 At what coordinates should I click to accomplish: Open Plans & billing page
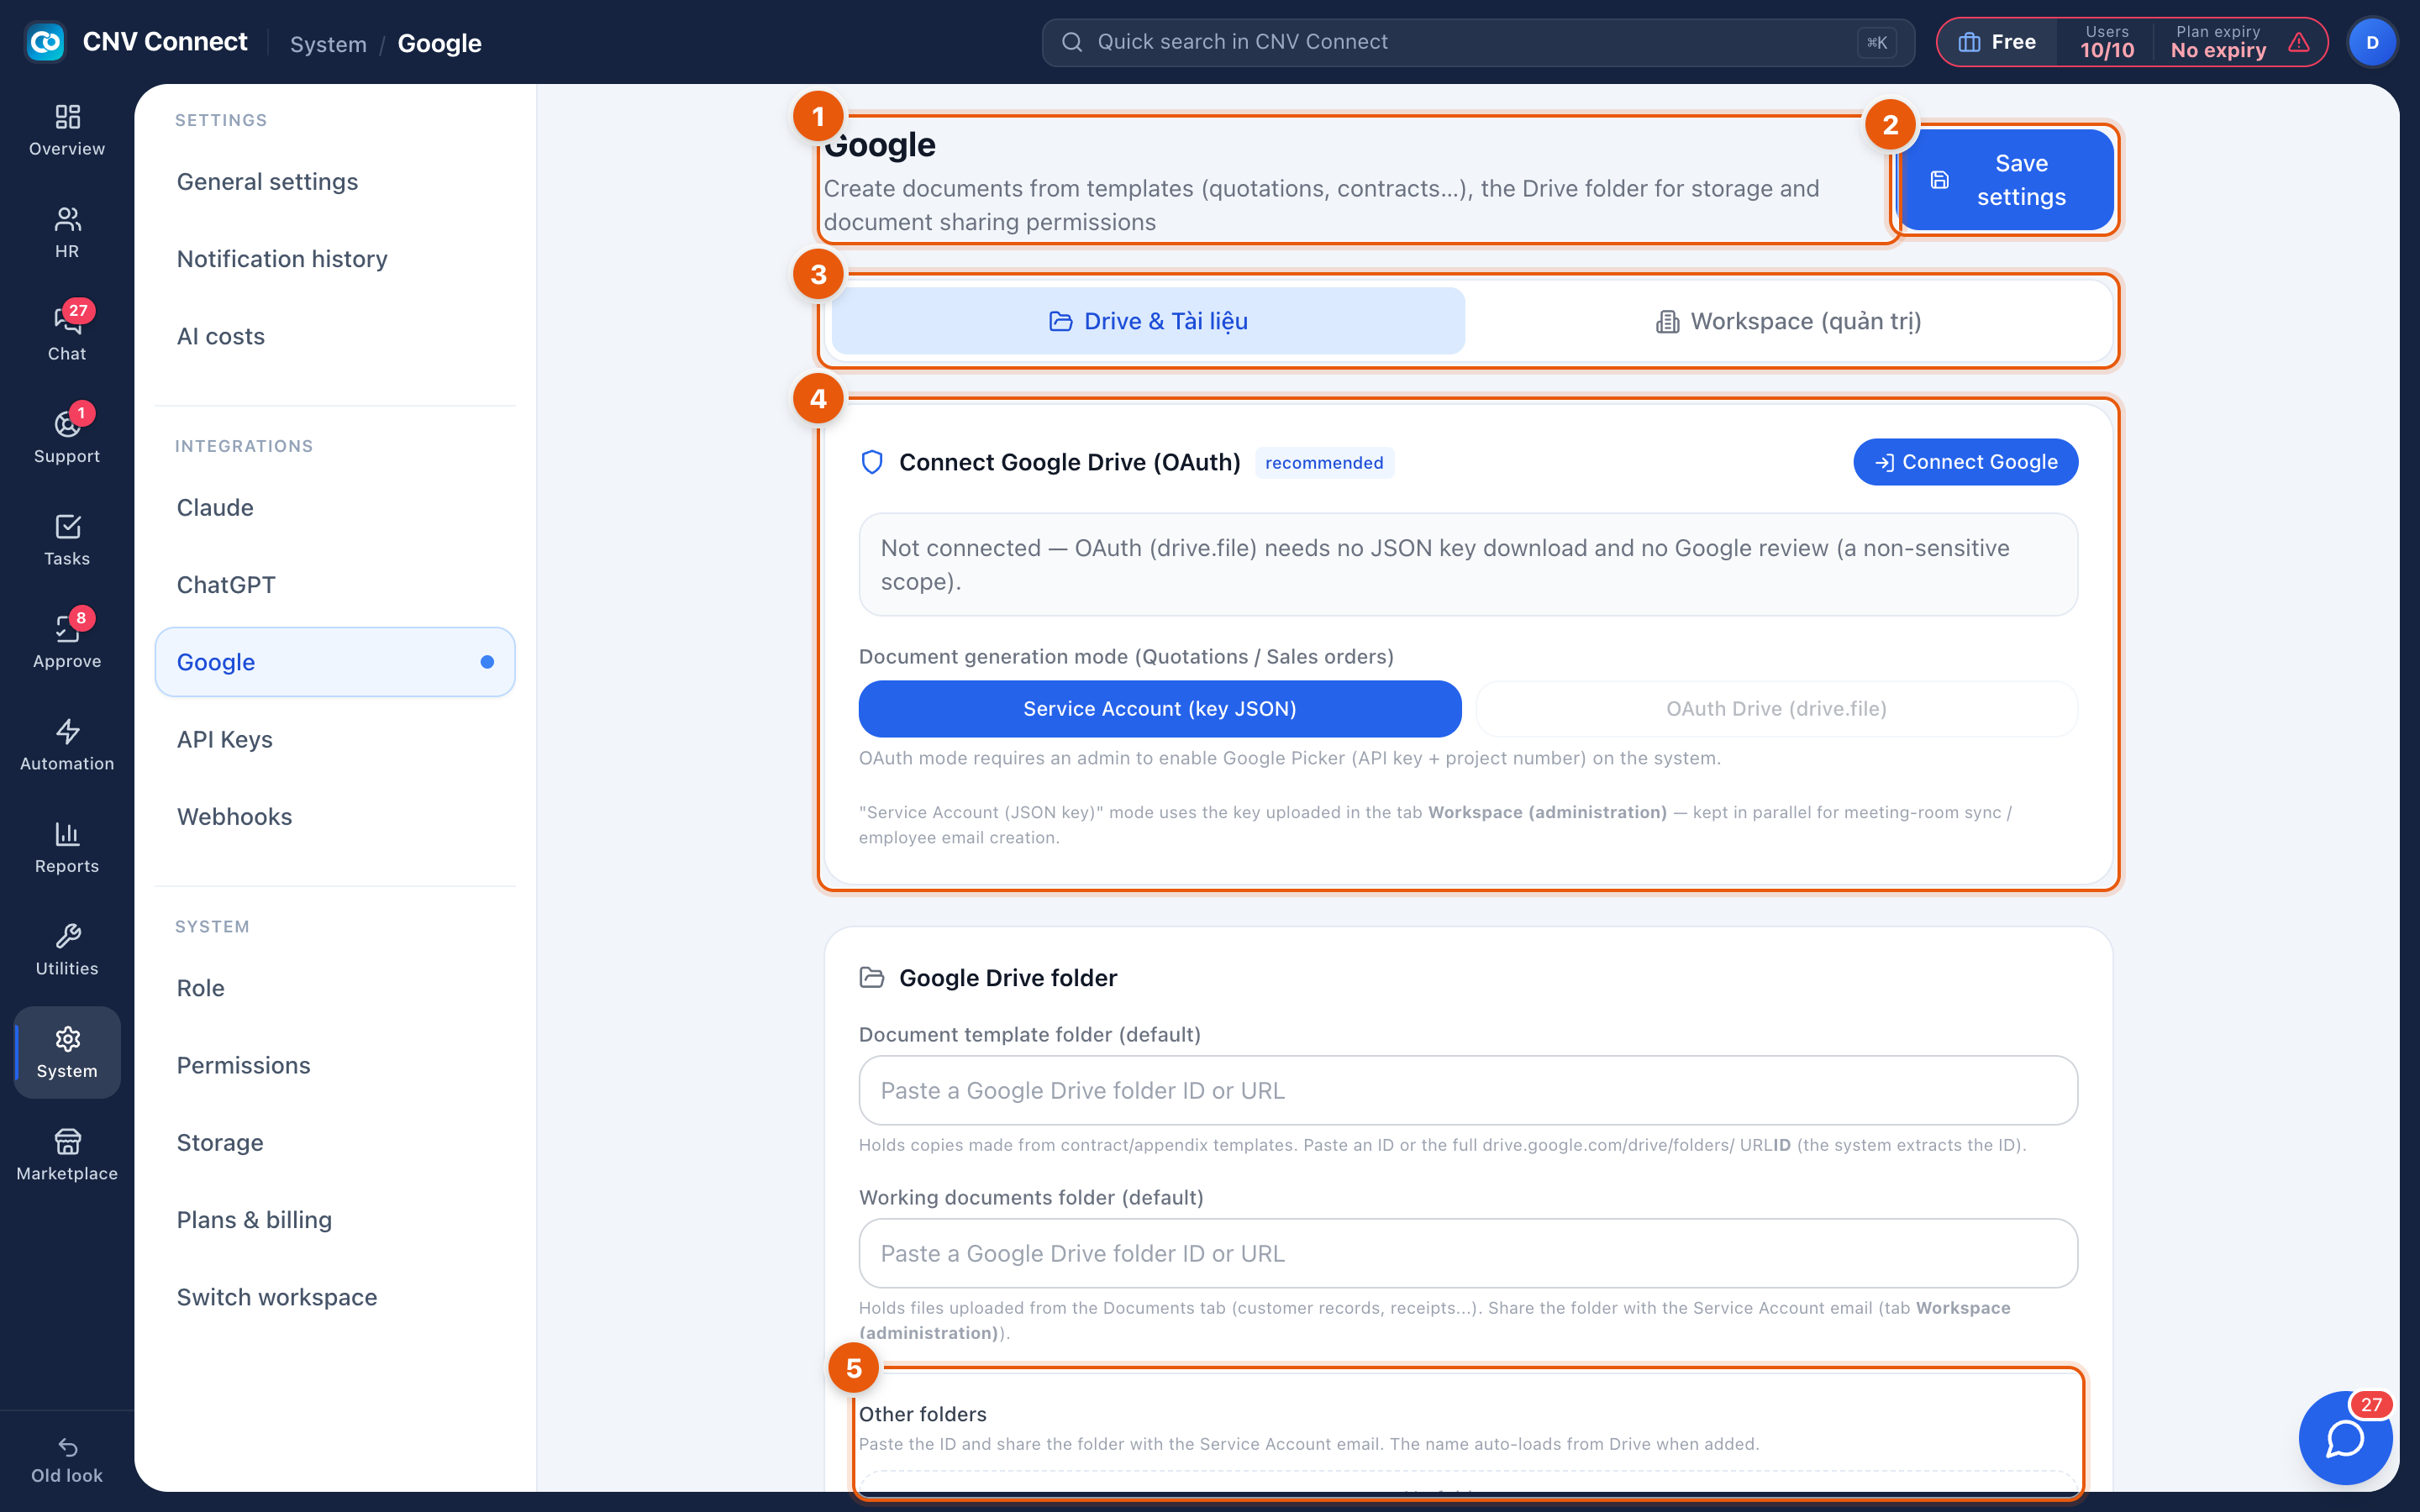click(335, 1220)
